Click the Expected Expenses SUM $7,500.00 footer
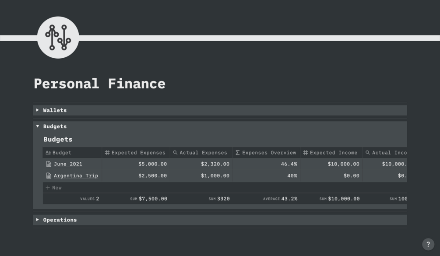The height and width of the screenshot is (256, 440). [x=149, y=199]
